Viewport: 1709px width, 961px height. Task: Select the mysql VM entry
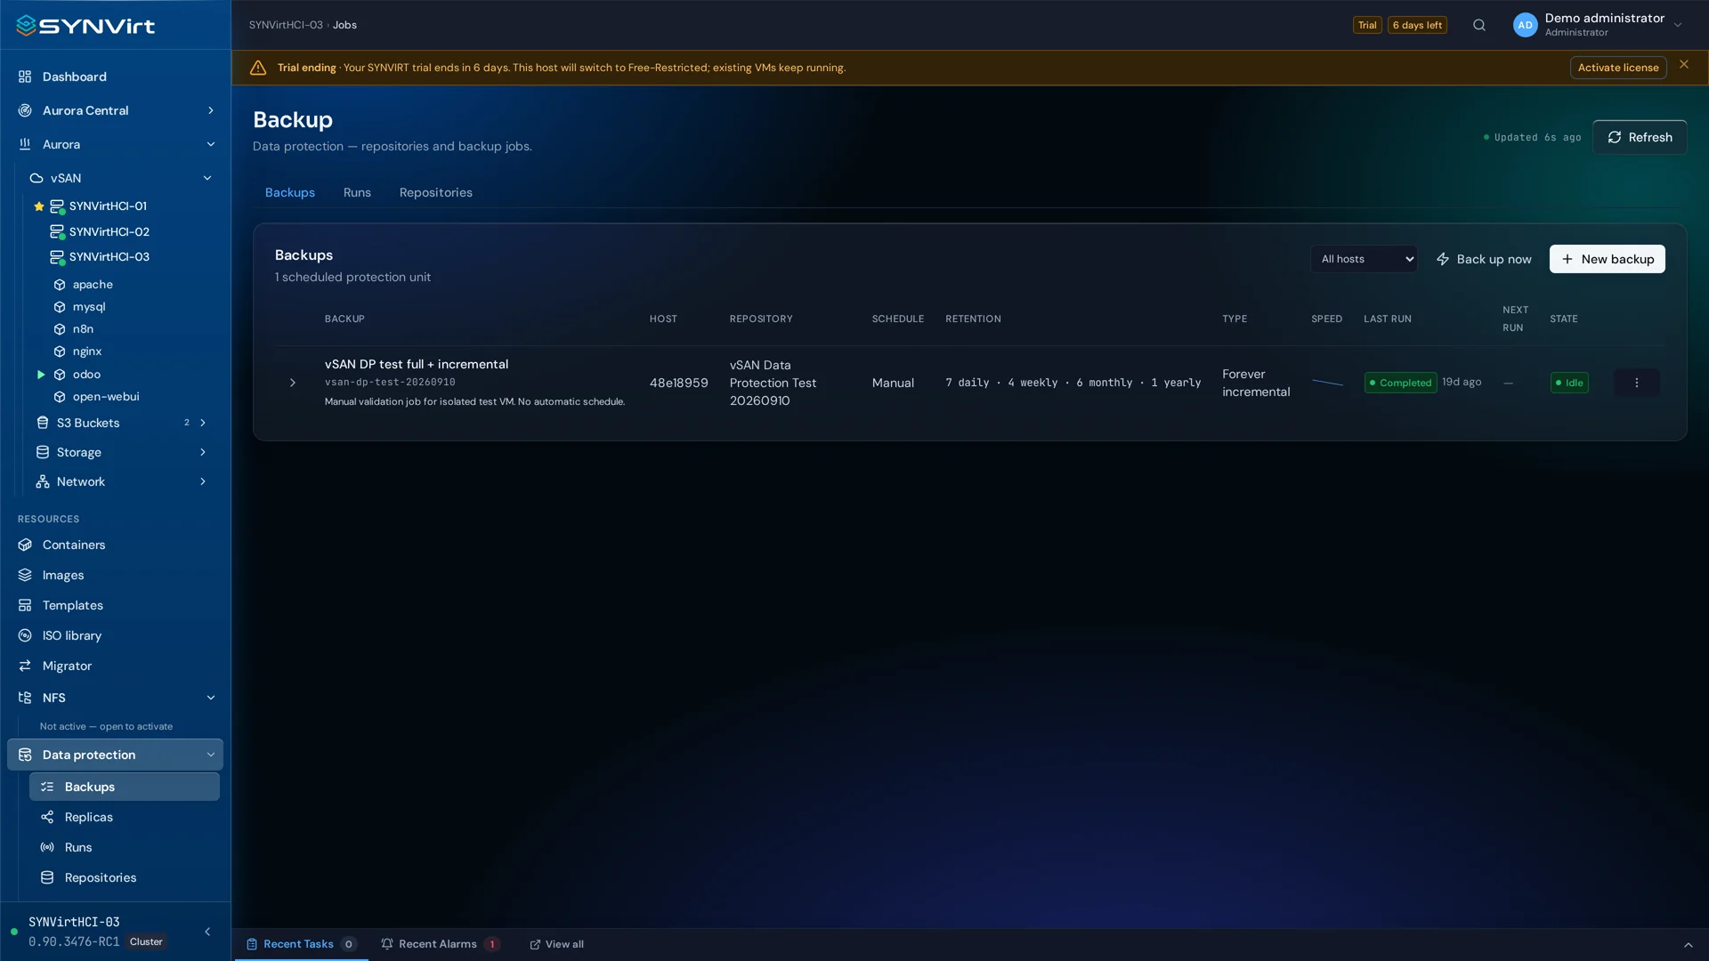coord(89,307)
